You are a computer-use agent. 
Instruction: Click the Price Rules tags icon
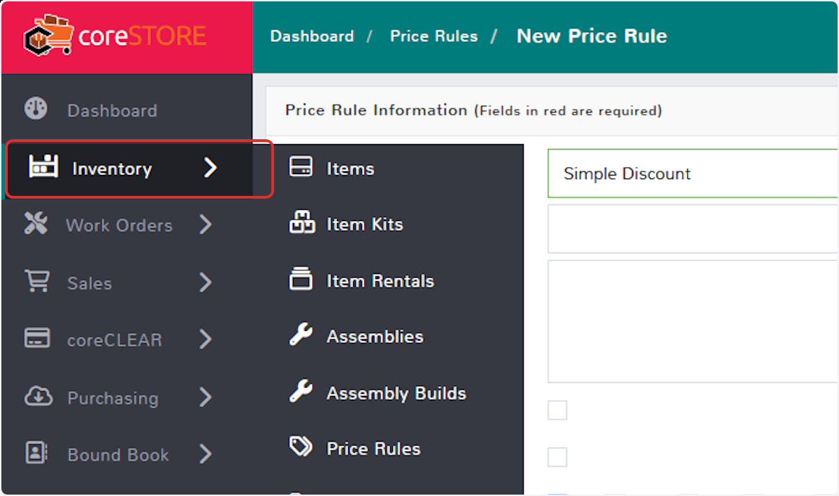301,447
